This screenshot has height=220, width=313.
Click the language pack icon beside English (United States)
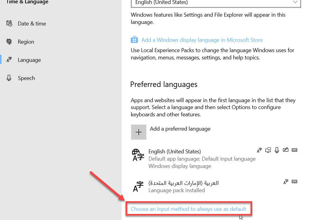click(259, 150)
